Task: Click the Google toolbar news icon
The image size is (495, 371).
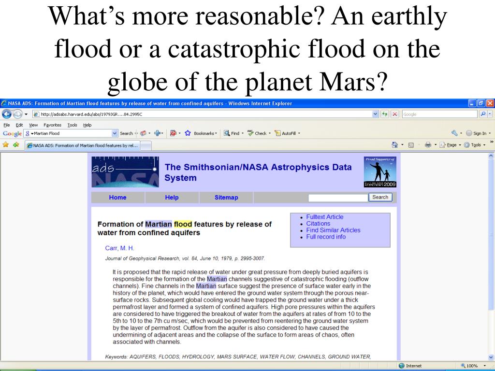Action: 143,133
